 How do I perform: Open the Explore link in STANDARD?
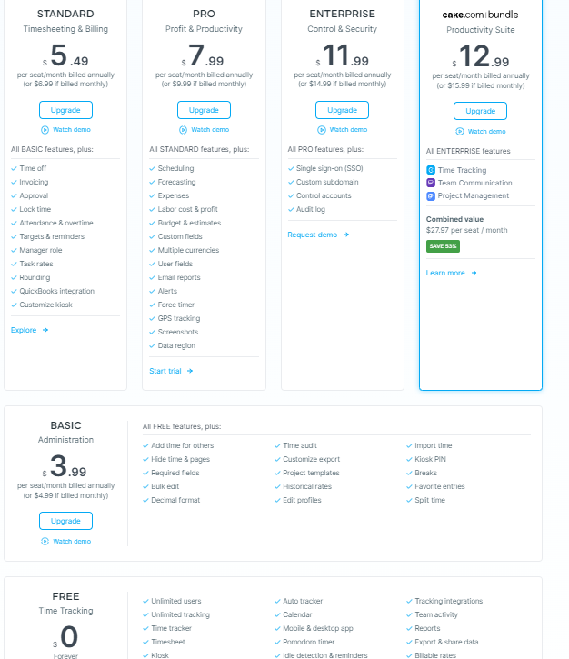click(29, 330)
